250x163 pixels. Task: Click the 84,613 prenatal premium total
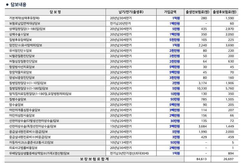[x=201, y=159]
